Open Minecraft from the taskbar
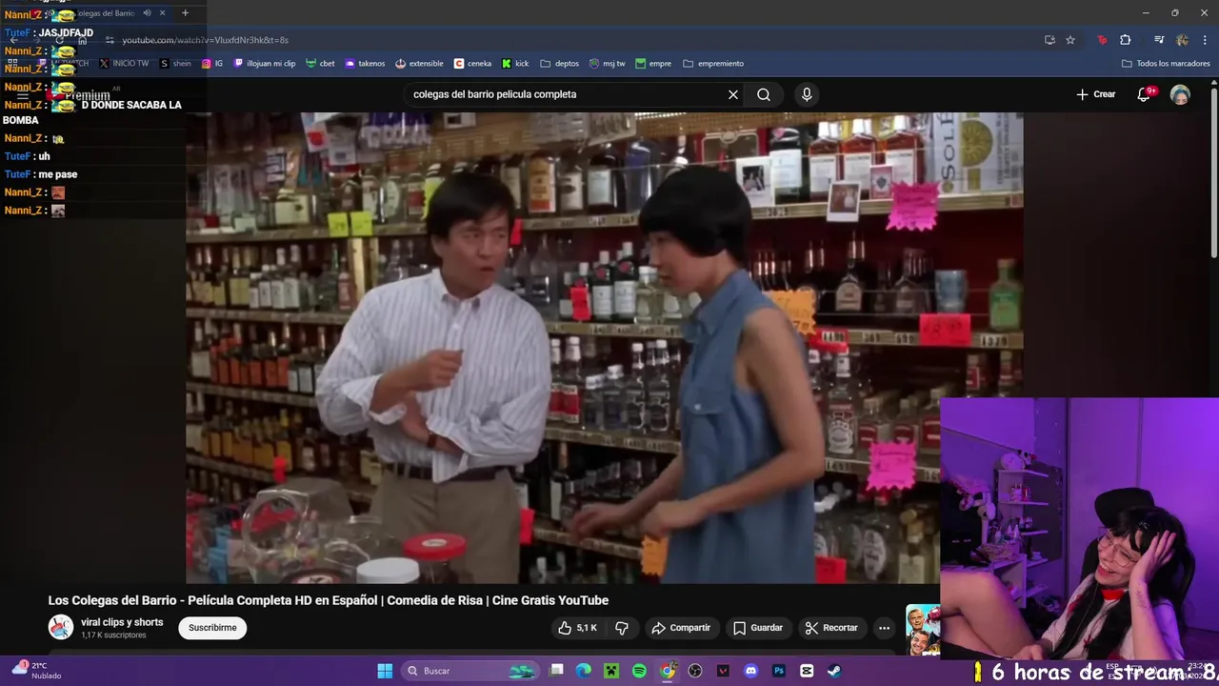Screen dimensions: 1219x686 (x=611, y=671)
